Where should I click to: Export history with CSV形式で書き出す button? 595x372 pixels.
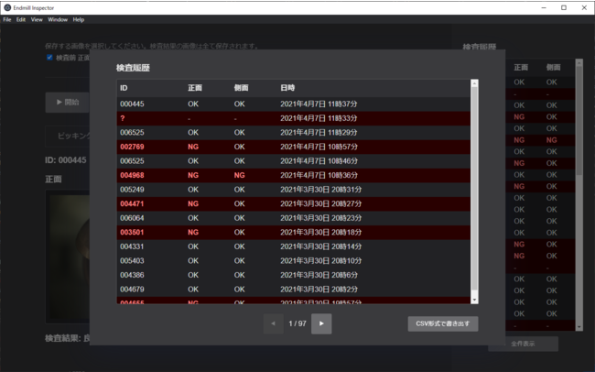pos(443,323)
